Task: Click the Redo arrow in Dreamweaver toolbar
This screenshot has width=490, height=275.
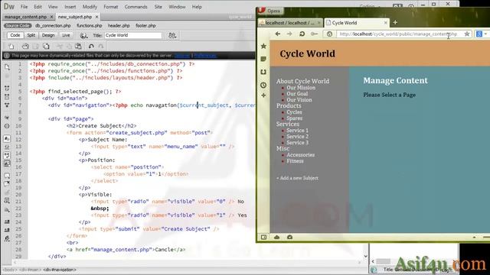Action: [x=101, y=46]
